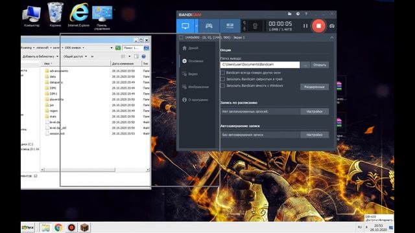This screenshot has height=233, width=415.
Task: Select the stats folder
Action: click(51, 116)
